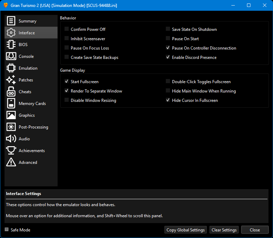Open the Memory Cards icon
Image resolution: width=273 pixels, height=238 pixels.
(x=11, y=104)
